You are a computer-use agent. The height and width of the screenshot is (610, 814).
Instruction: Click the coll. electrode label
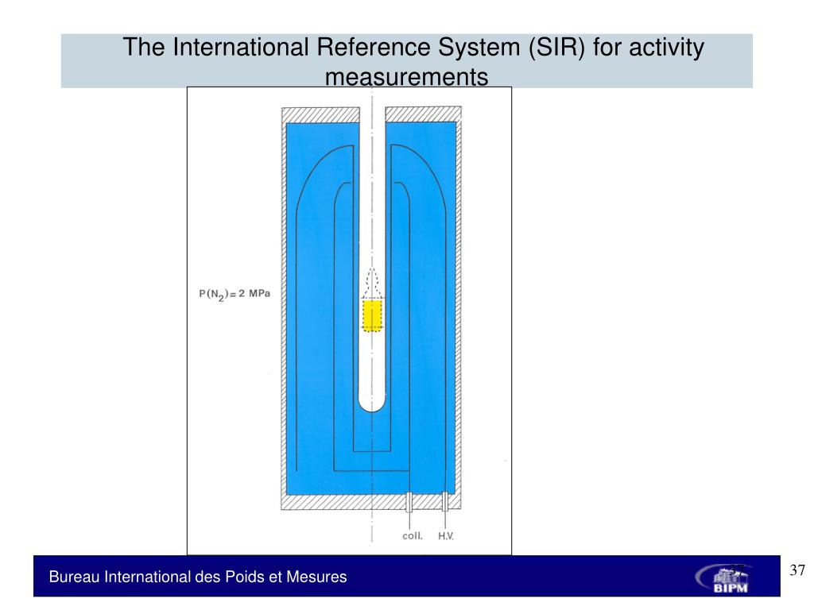click(x=413, y=536)
